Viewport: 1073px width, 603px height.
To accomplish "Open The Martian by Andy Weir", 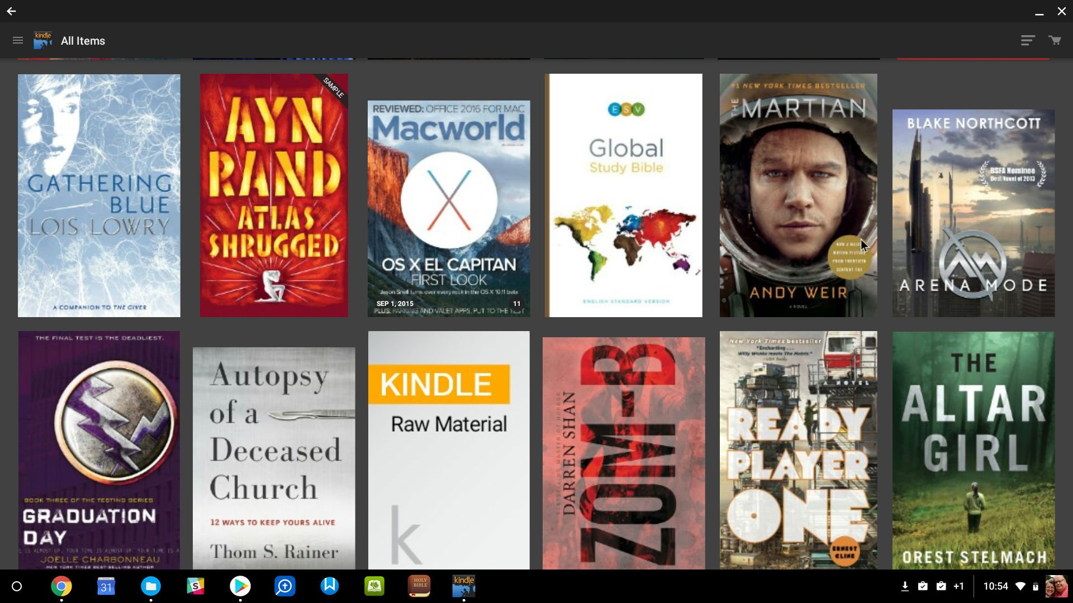I will 798,195.
